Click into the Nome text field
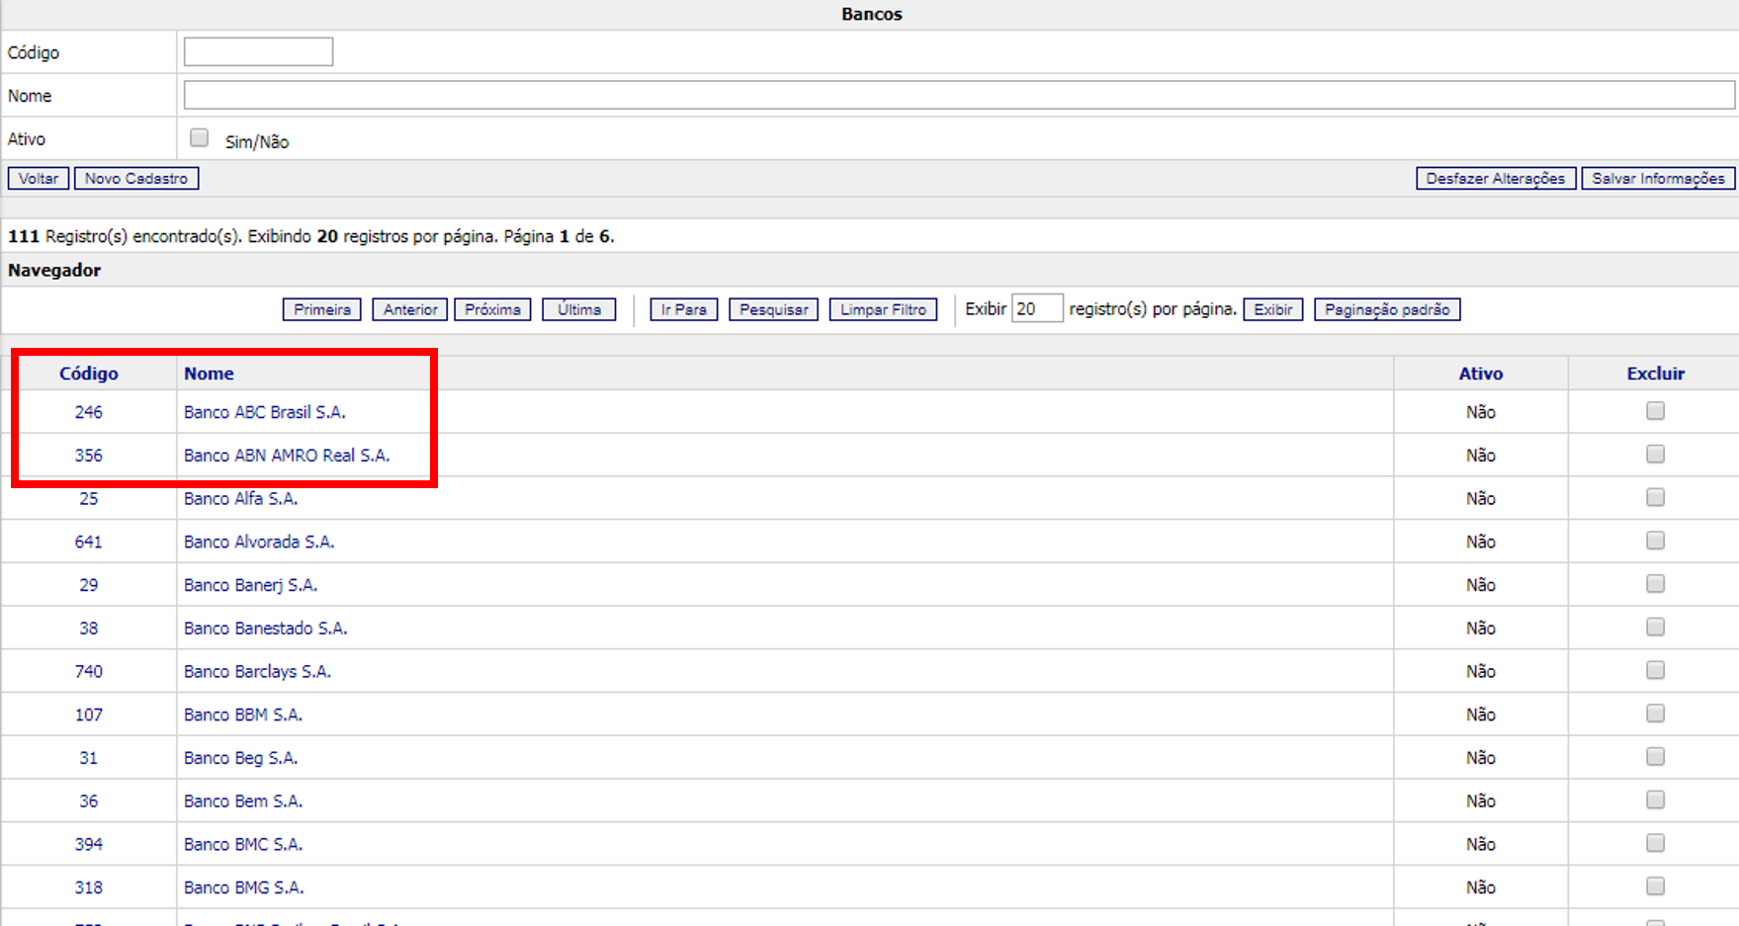Screen dimensions: 1739x926 [x=958, y=96]
